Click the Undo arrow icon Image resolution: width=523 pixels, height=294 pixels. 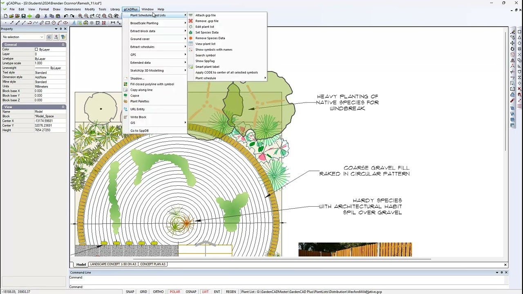[x=66, y=16]
